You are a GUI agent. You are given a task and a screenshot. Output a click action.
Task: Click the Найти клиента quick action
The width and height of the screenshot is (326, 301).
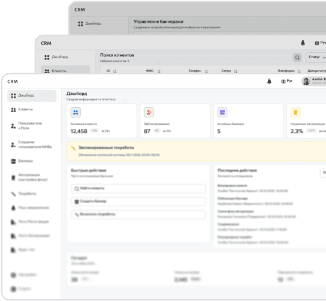pyautogui.click(x=138, y=188)
